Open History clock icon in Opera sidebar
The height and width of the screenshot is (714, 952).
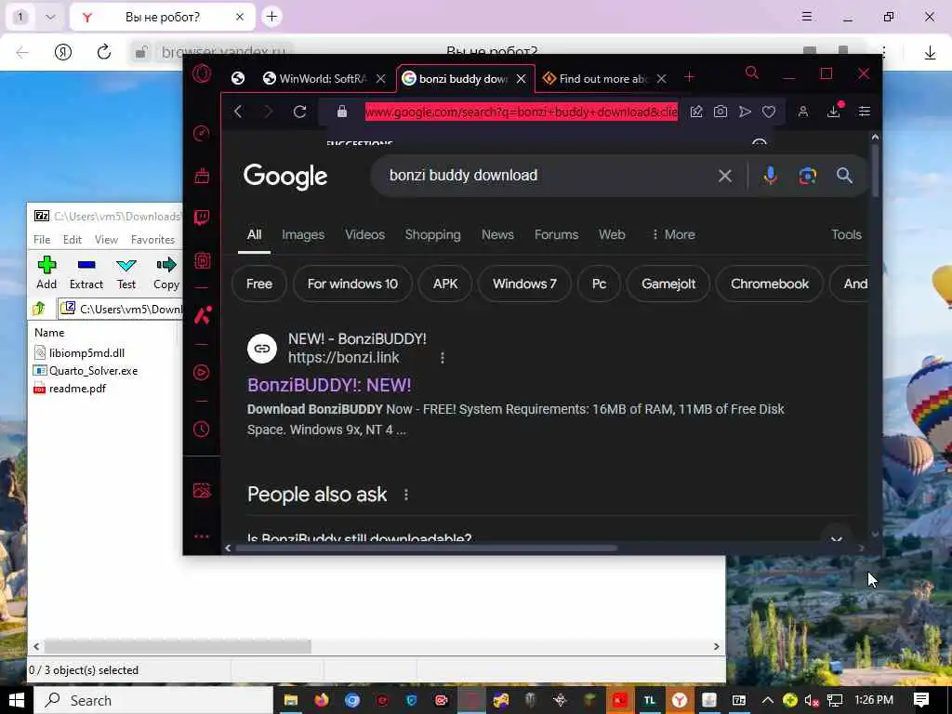click(x=202, y=430)
